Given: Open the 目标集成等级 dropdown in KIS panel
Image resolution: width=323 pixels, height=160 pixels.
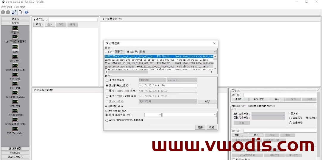Looking at the screenshot, I should click(268, 118).
